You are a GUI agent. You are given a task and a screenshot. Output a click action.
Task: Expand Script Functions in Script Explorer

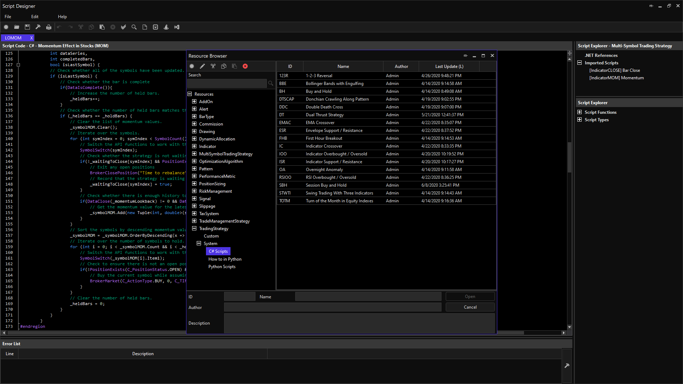click(x=579, y=112)
